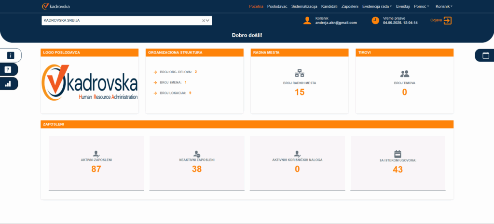Go to the Sistematizacija menu item
The width and height of the screenshot is (494, 224).
coord(304,6)
